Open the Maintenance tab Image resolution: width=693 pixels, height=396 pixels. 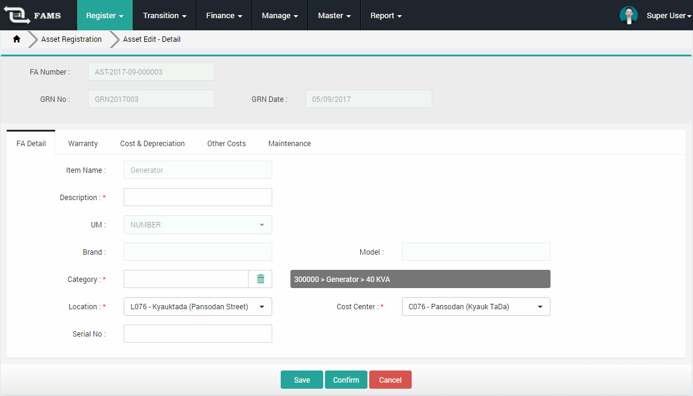pos(289,143)
